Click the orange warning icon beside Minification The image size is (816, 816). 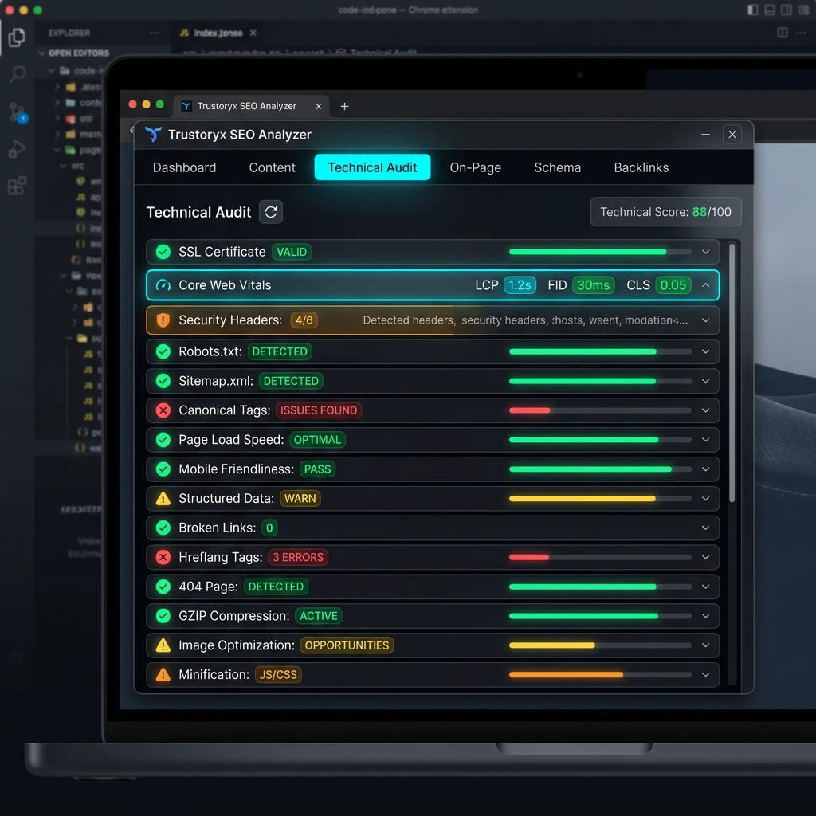[163, 674]
